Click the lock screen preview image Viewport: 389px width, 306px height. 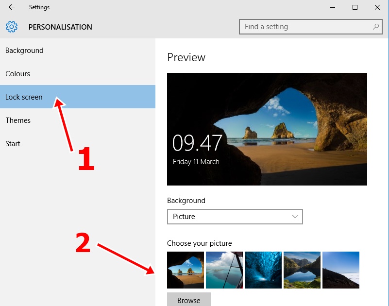pos(267,129)
